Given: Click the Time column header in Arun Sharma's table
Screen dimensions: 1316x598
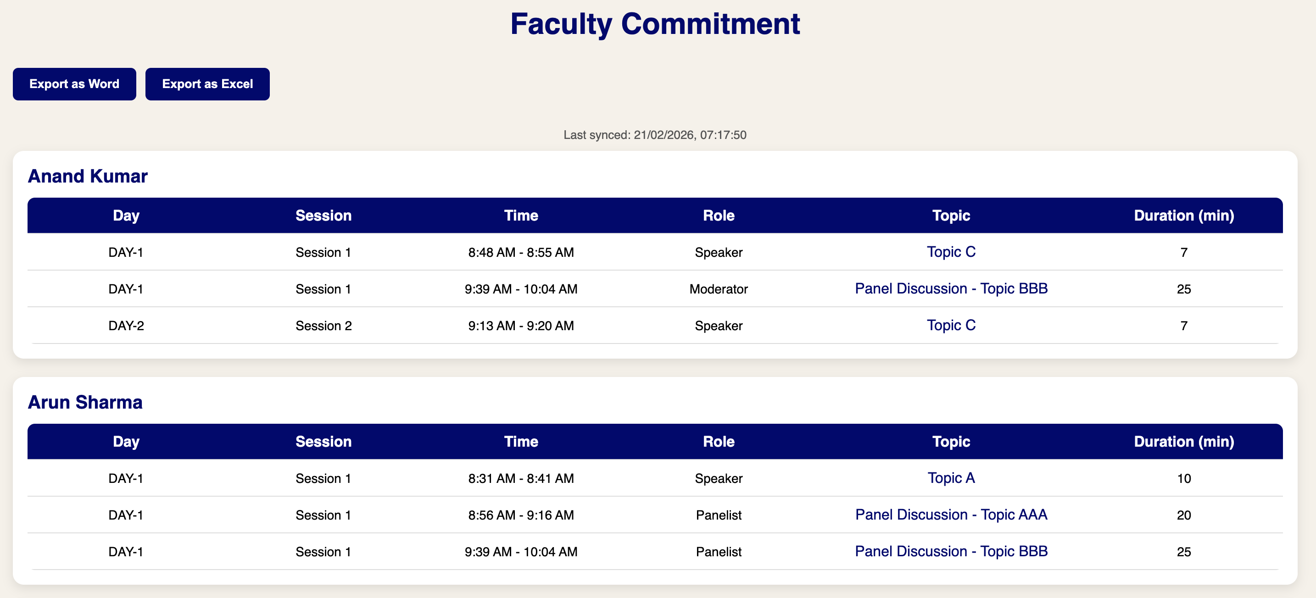Looking at the screenshot, I should tap(521, 441).
